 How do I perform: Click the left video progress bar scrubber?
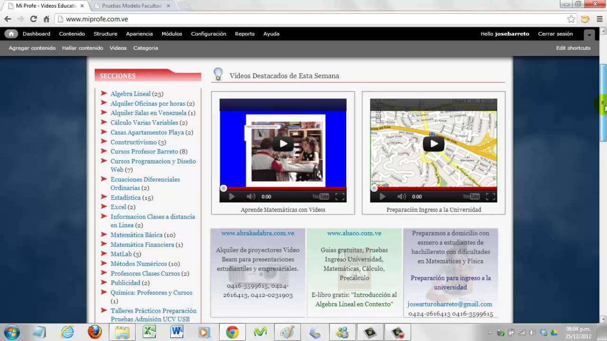tap(223, 188)
